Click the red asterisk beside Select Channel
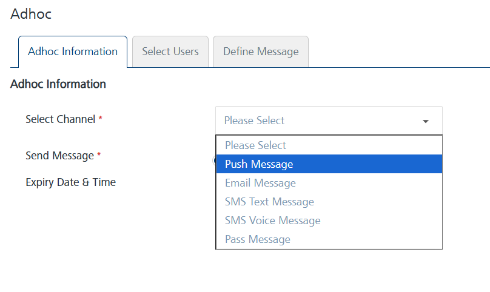 click(x=101, y=119)
